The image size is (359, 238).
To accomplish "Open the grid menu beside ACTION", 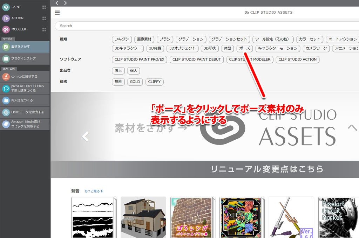I will click(44, 18).
